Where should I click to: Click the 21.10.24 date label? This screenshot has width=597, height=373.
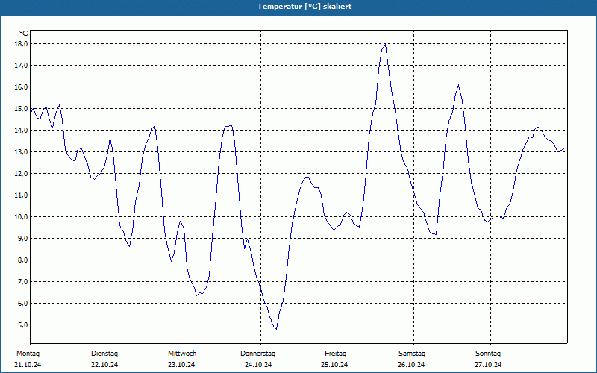click(x=28, y=365)
